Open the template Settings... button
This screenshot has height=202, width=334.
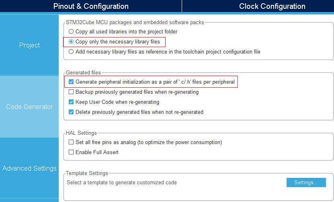tap(306, 183)
